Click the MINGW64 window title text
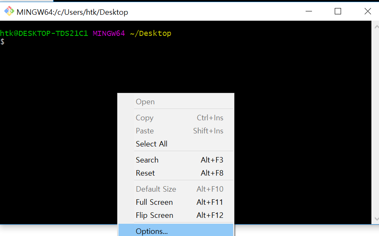 tap(72, 12)
